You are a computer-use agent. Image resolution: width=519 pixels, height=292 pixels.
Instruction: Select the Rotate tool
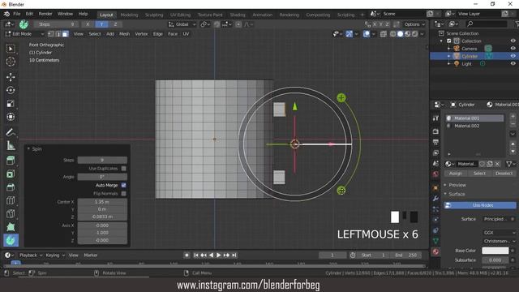(11, 90)
